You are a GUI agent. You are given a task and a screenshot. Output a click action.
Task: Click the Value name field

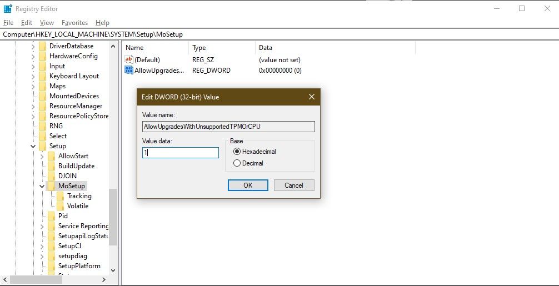coord(228,127)
